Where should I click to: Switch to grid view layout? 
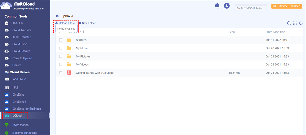click(295, 23)
